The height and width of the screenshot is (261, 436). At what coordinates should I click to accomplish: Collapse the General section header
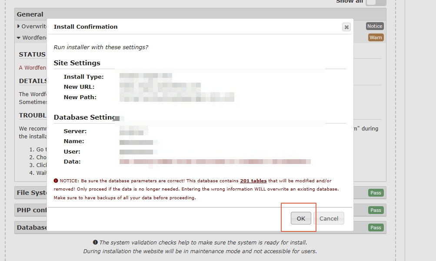(30, 14)
